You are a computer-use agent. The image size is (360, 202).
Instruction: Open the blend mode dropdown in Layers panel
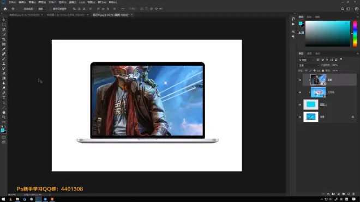[309, 65]
